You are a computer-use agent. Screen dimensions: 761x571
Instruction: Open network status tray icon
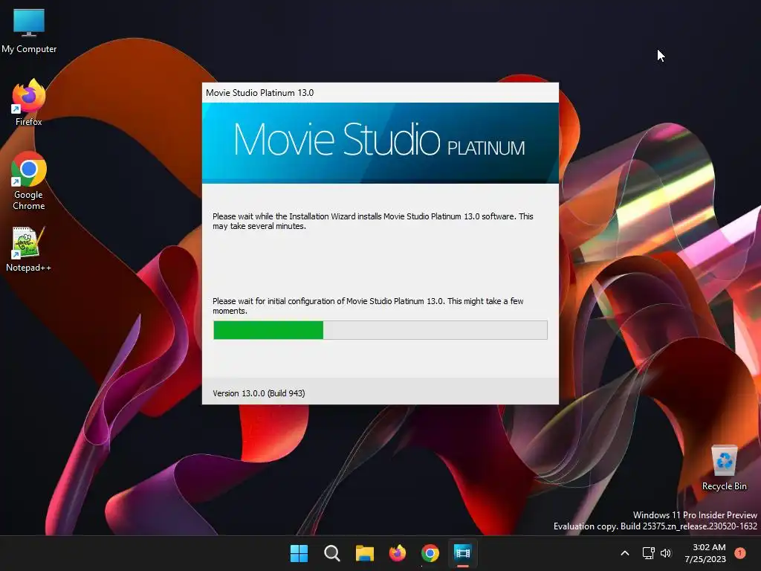tap(648, 553)
